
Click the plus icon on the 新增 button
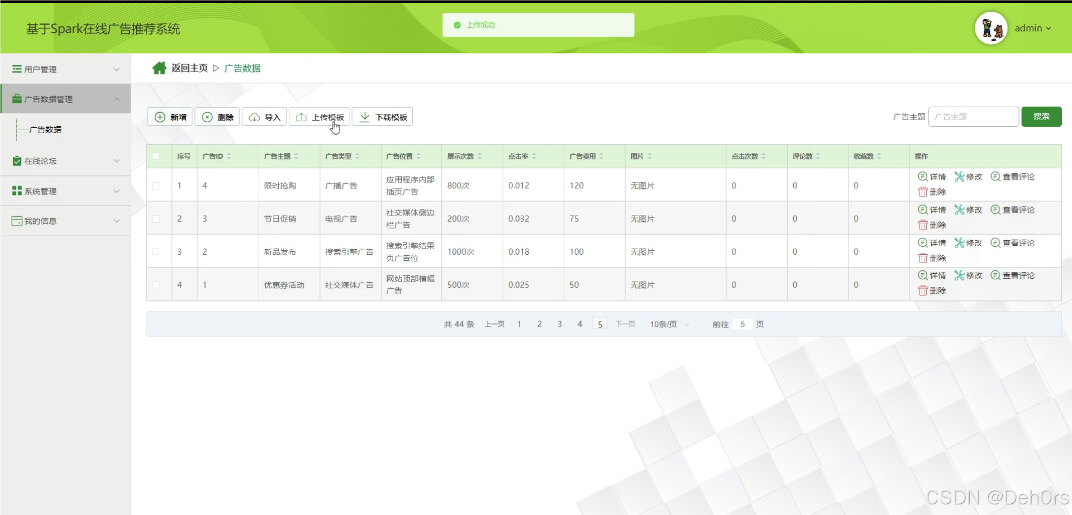pos(160,117)
